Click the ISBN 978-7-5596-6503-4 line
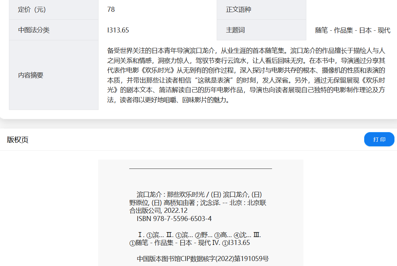Viewport: 397px width, 266px height. click(174, 219)
